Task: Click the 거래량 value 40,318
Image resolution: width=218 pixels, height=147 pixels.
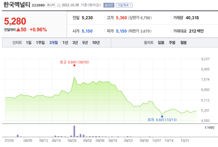Action: 192,18
